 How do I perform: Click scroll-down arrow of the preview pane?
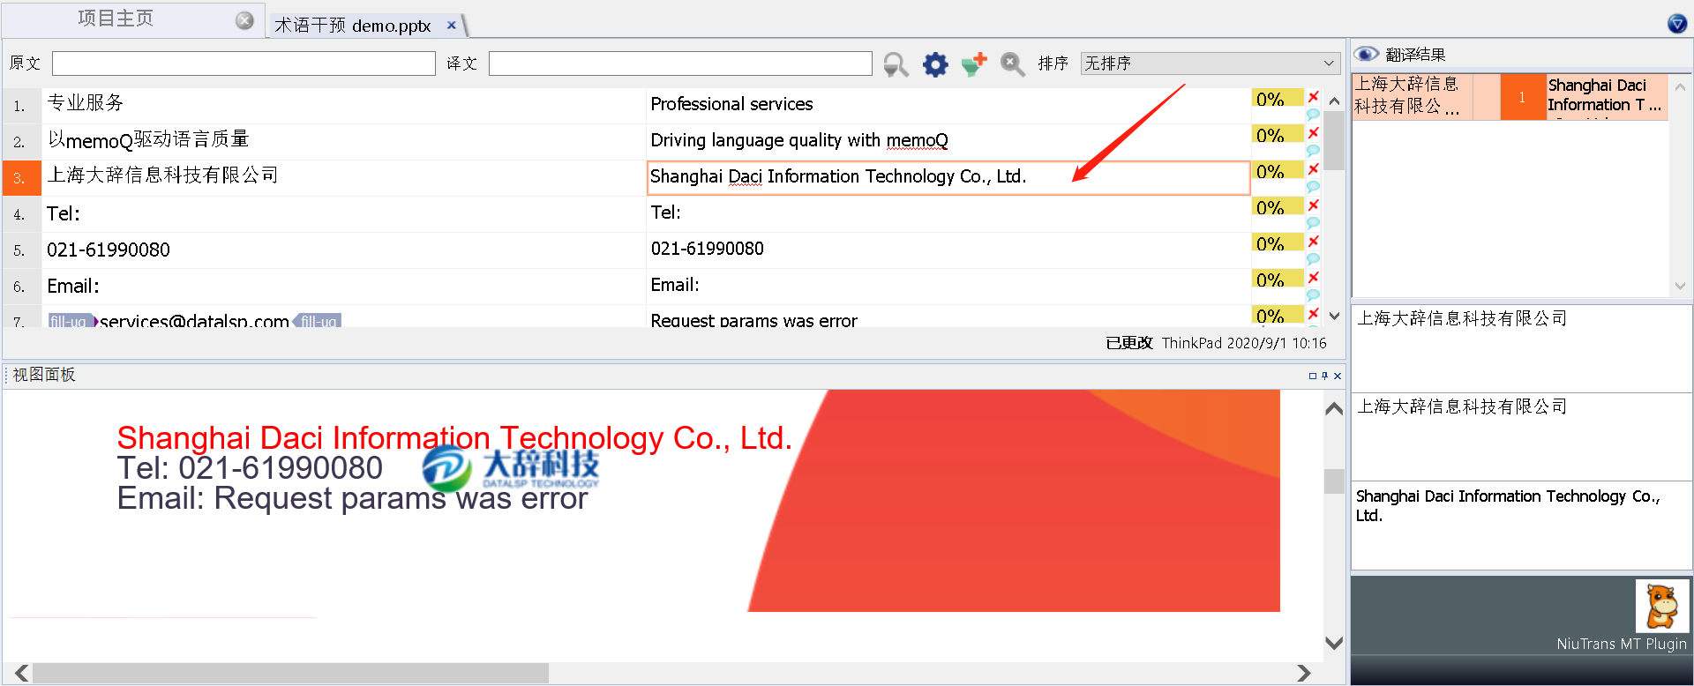click(1334, 643)
